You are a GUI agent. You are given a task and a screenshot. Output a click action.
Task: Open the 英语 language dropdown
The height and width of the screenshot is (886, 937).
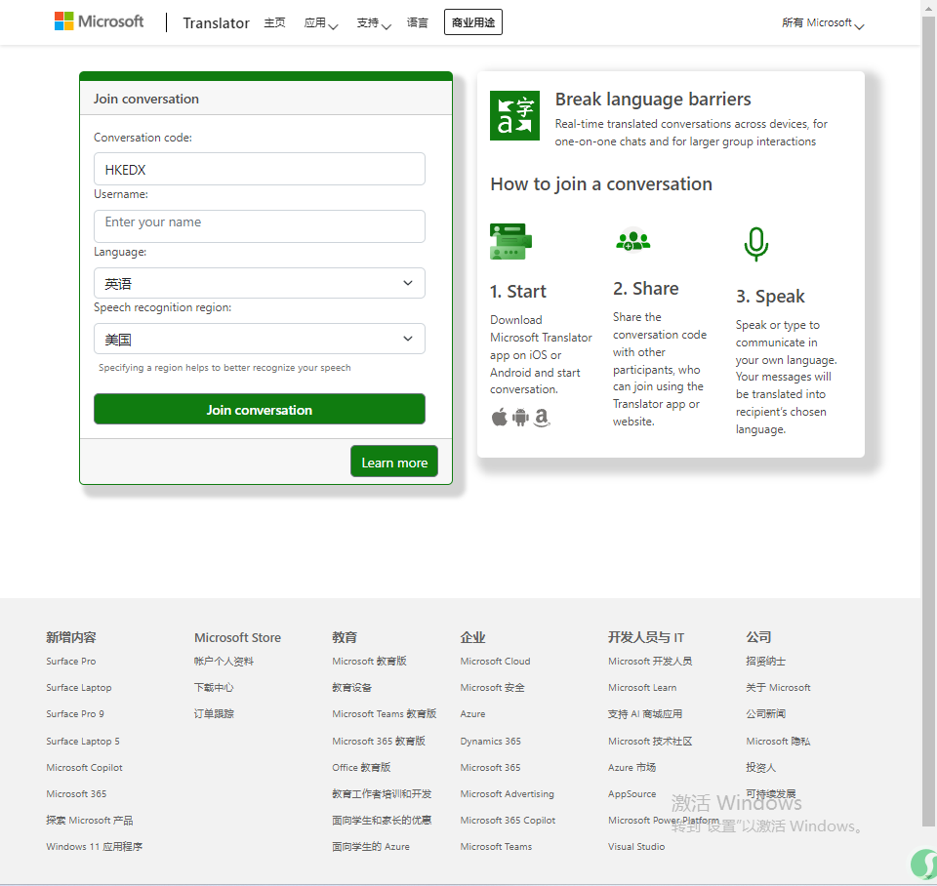coord(260,283)
